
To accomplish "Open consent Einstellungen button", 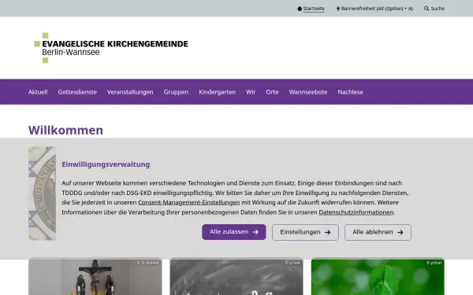I will pos(305,232).
